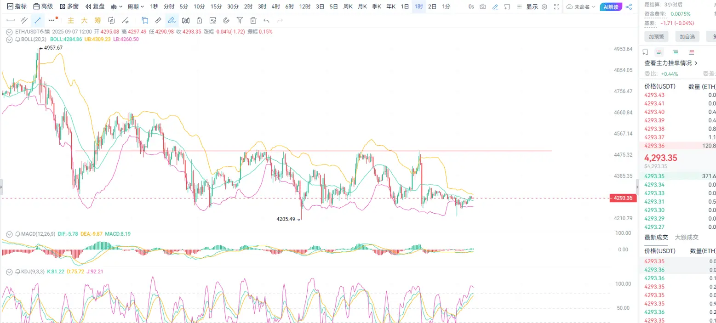Click the 大 indicator icon
Screen dimensions: 716x323
pos(84,20)
